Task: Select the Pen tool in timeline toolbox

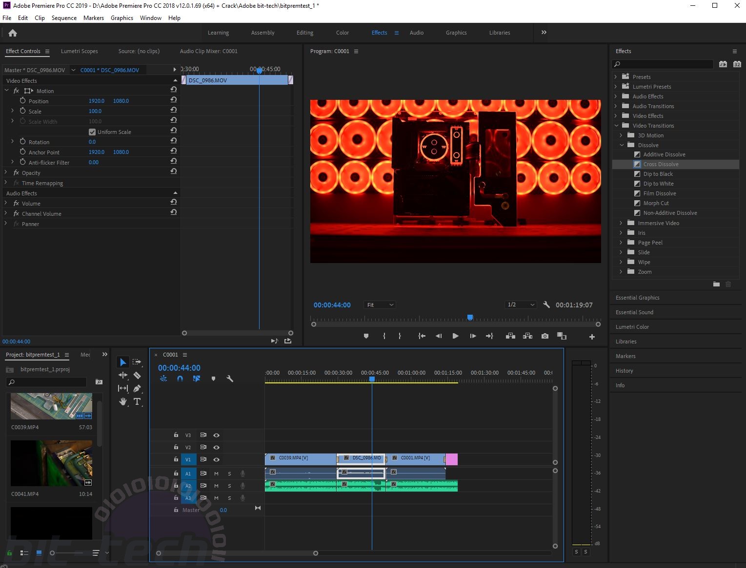Action: pos(137,388)
